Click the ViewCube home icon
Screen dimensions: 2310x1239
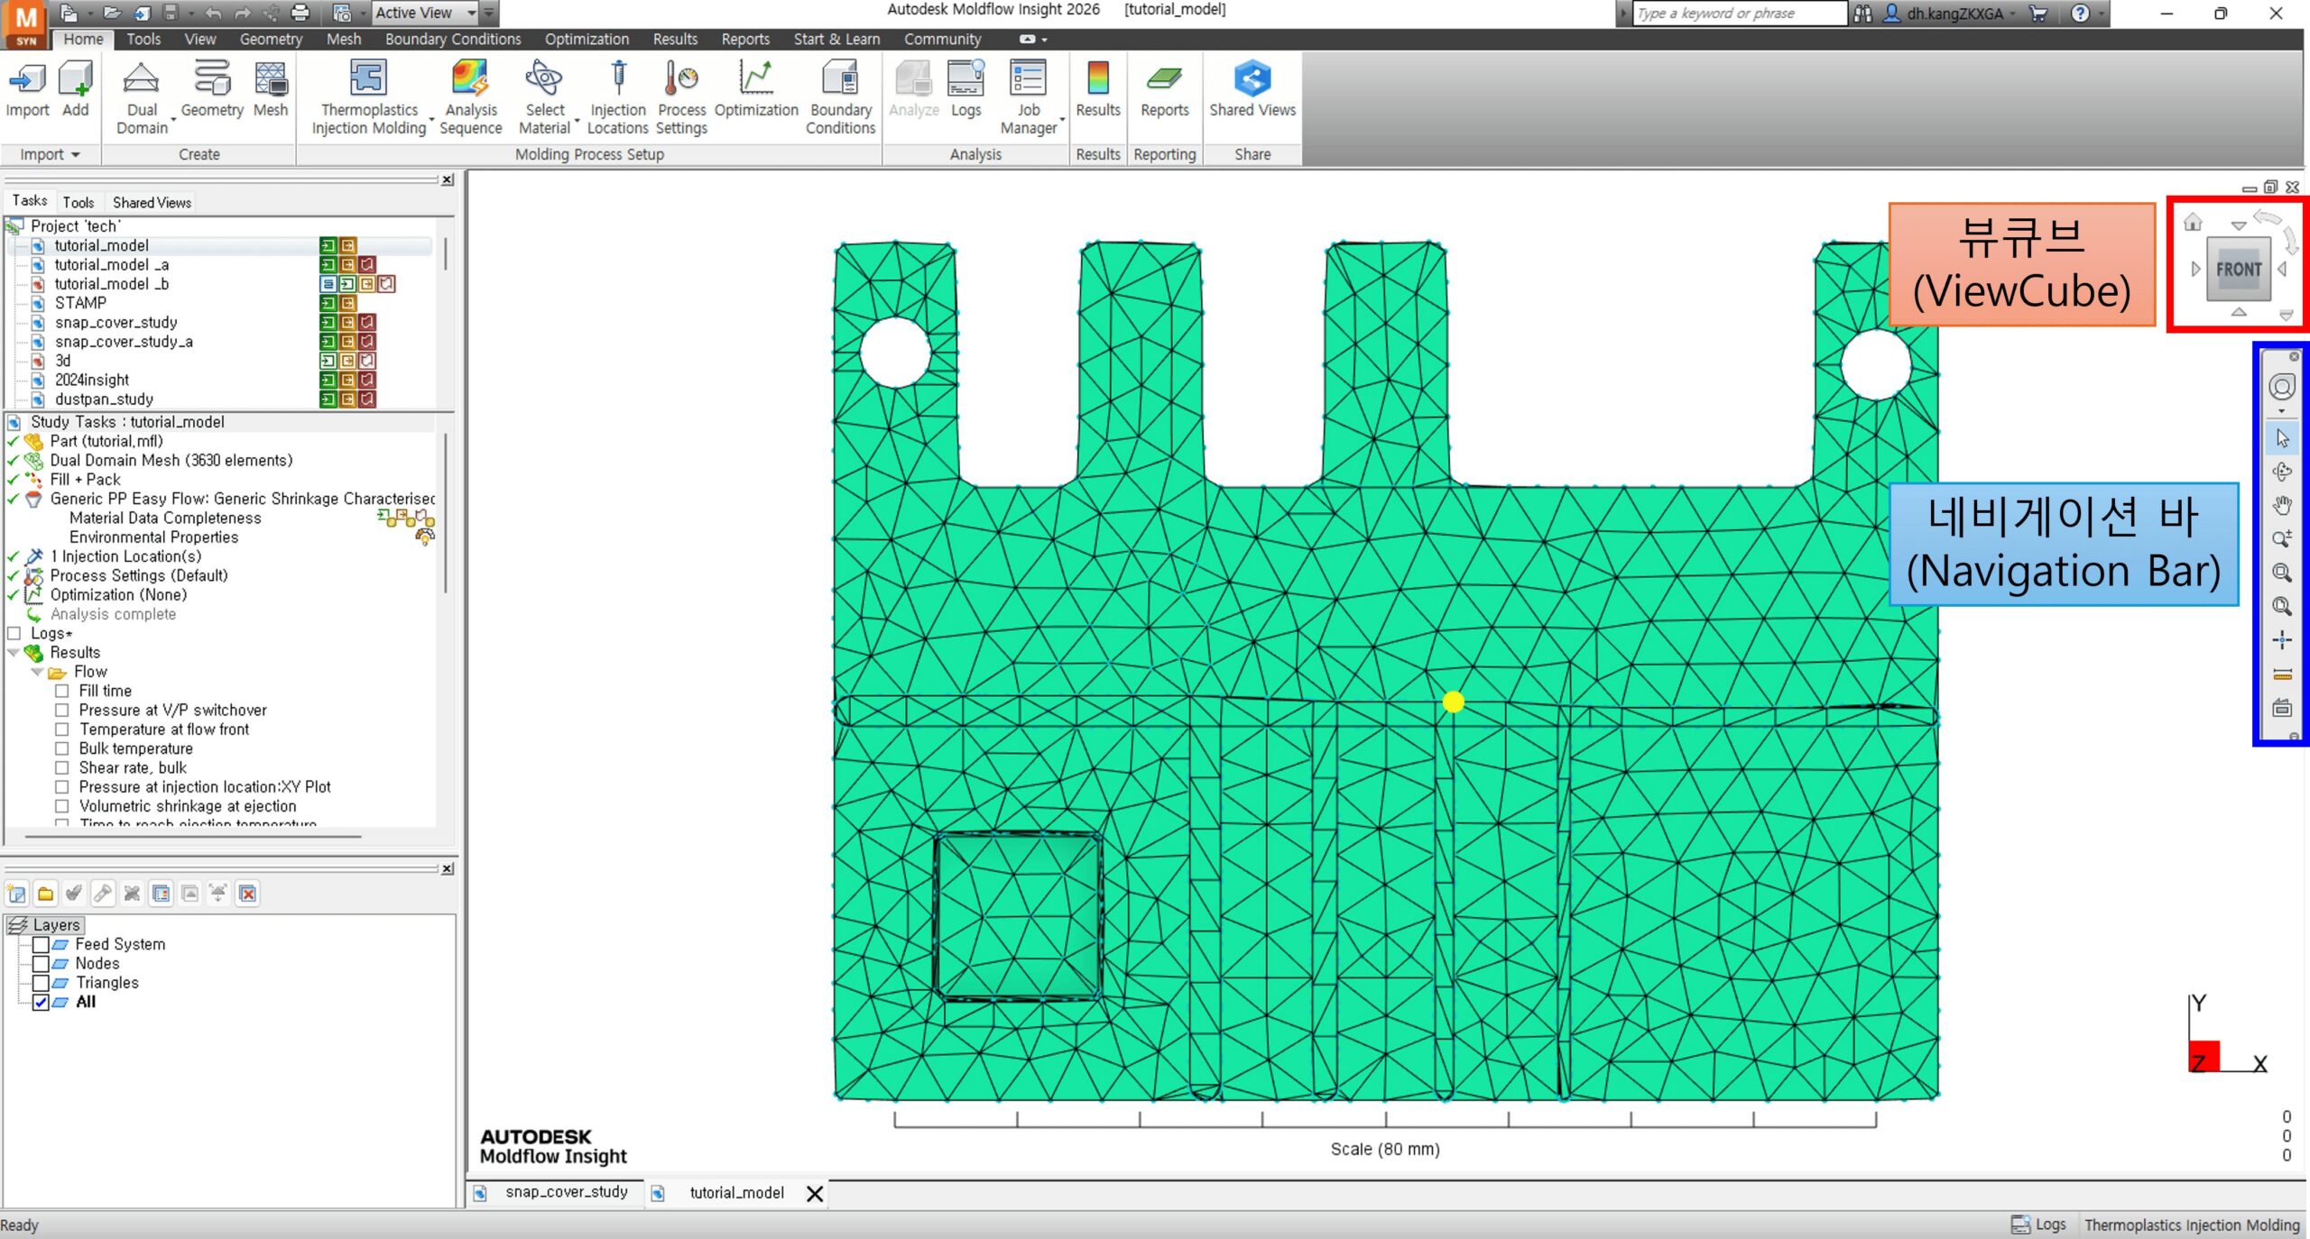click(2193, 221)
